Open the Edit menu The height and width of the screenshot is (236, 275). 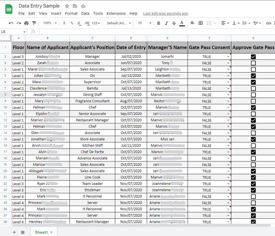[32, 14]
